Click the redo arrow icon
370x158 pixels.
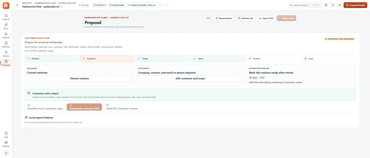click(x=166, y=5)
